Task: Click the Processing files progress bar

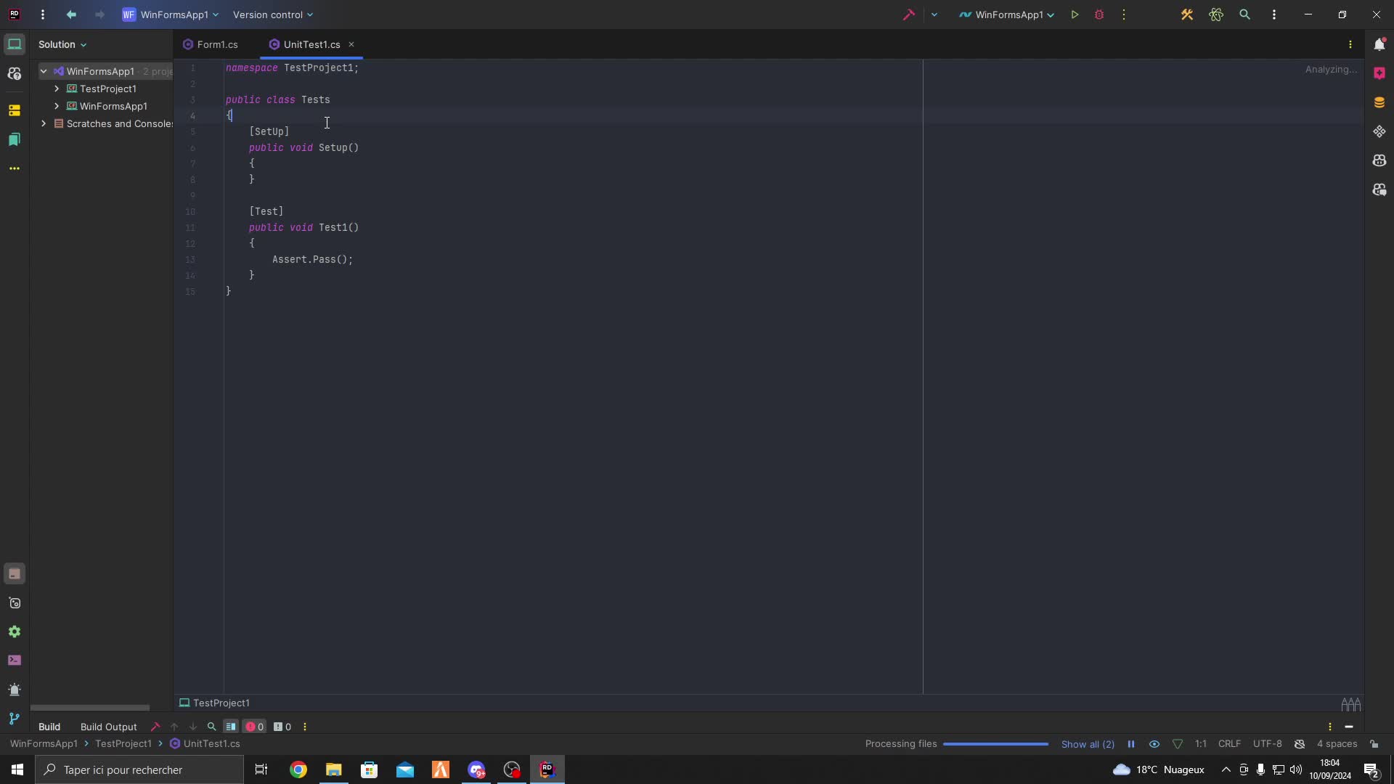Action: click(x=995, y=744)
